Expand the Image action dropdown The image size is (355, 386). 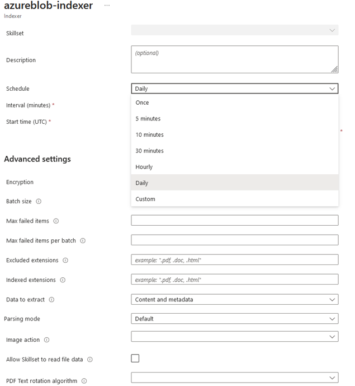tap(234, 337)
